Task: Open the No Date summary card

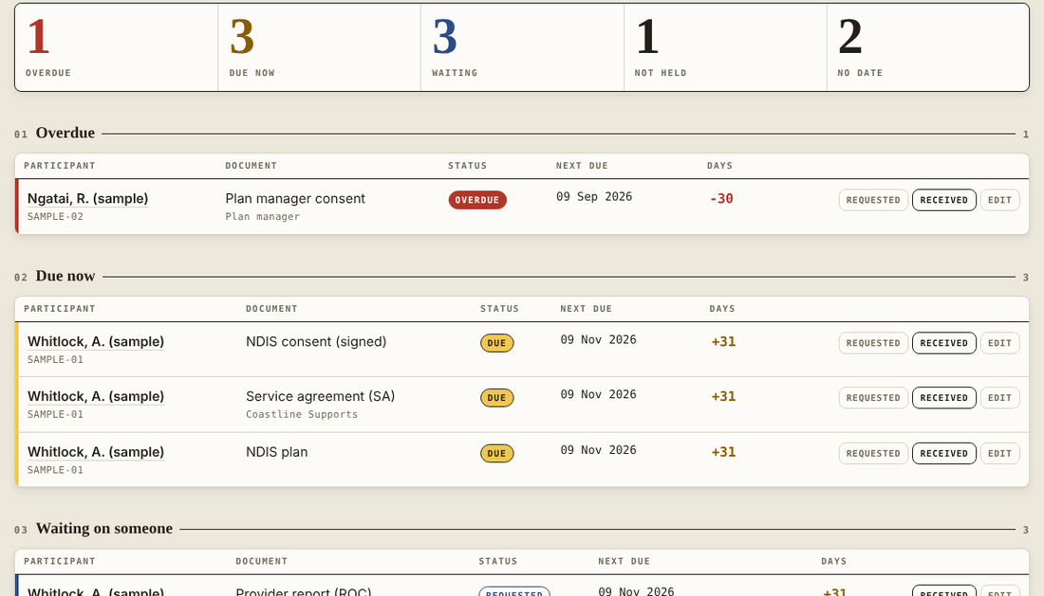Action: click(928, 47)
